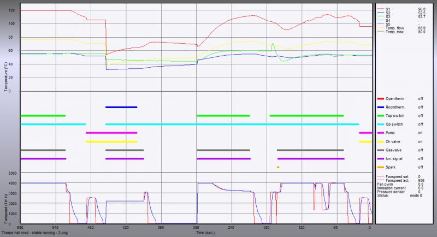Click the Ch valve 'on' status value
This screenshot has height=237, width=437.
420,141
